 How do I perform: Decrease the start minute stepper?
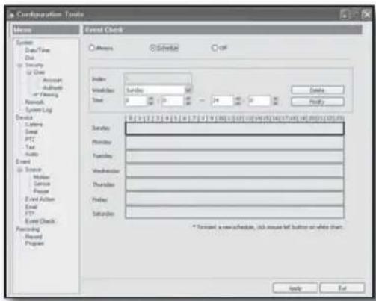coord(188,103)
